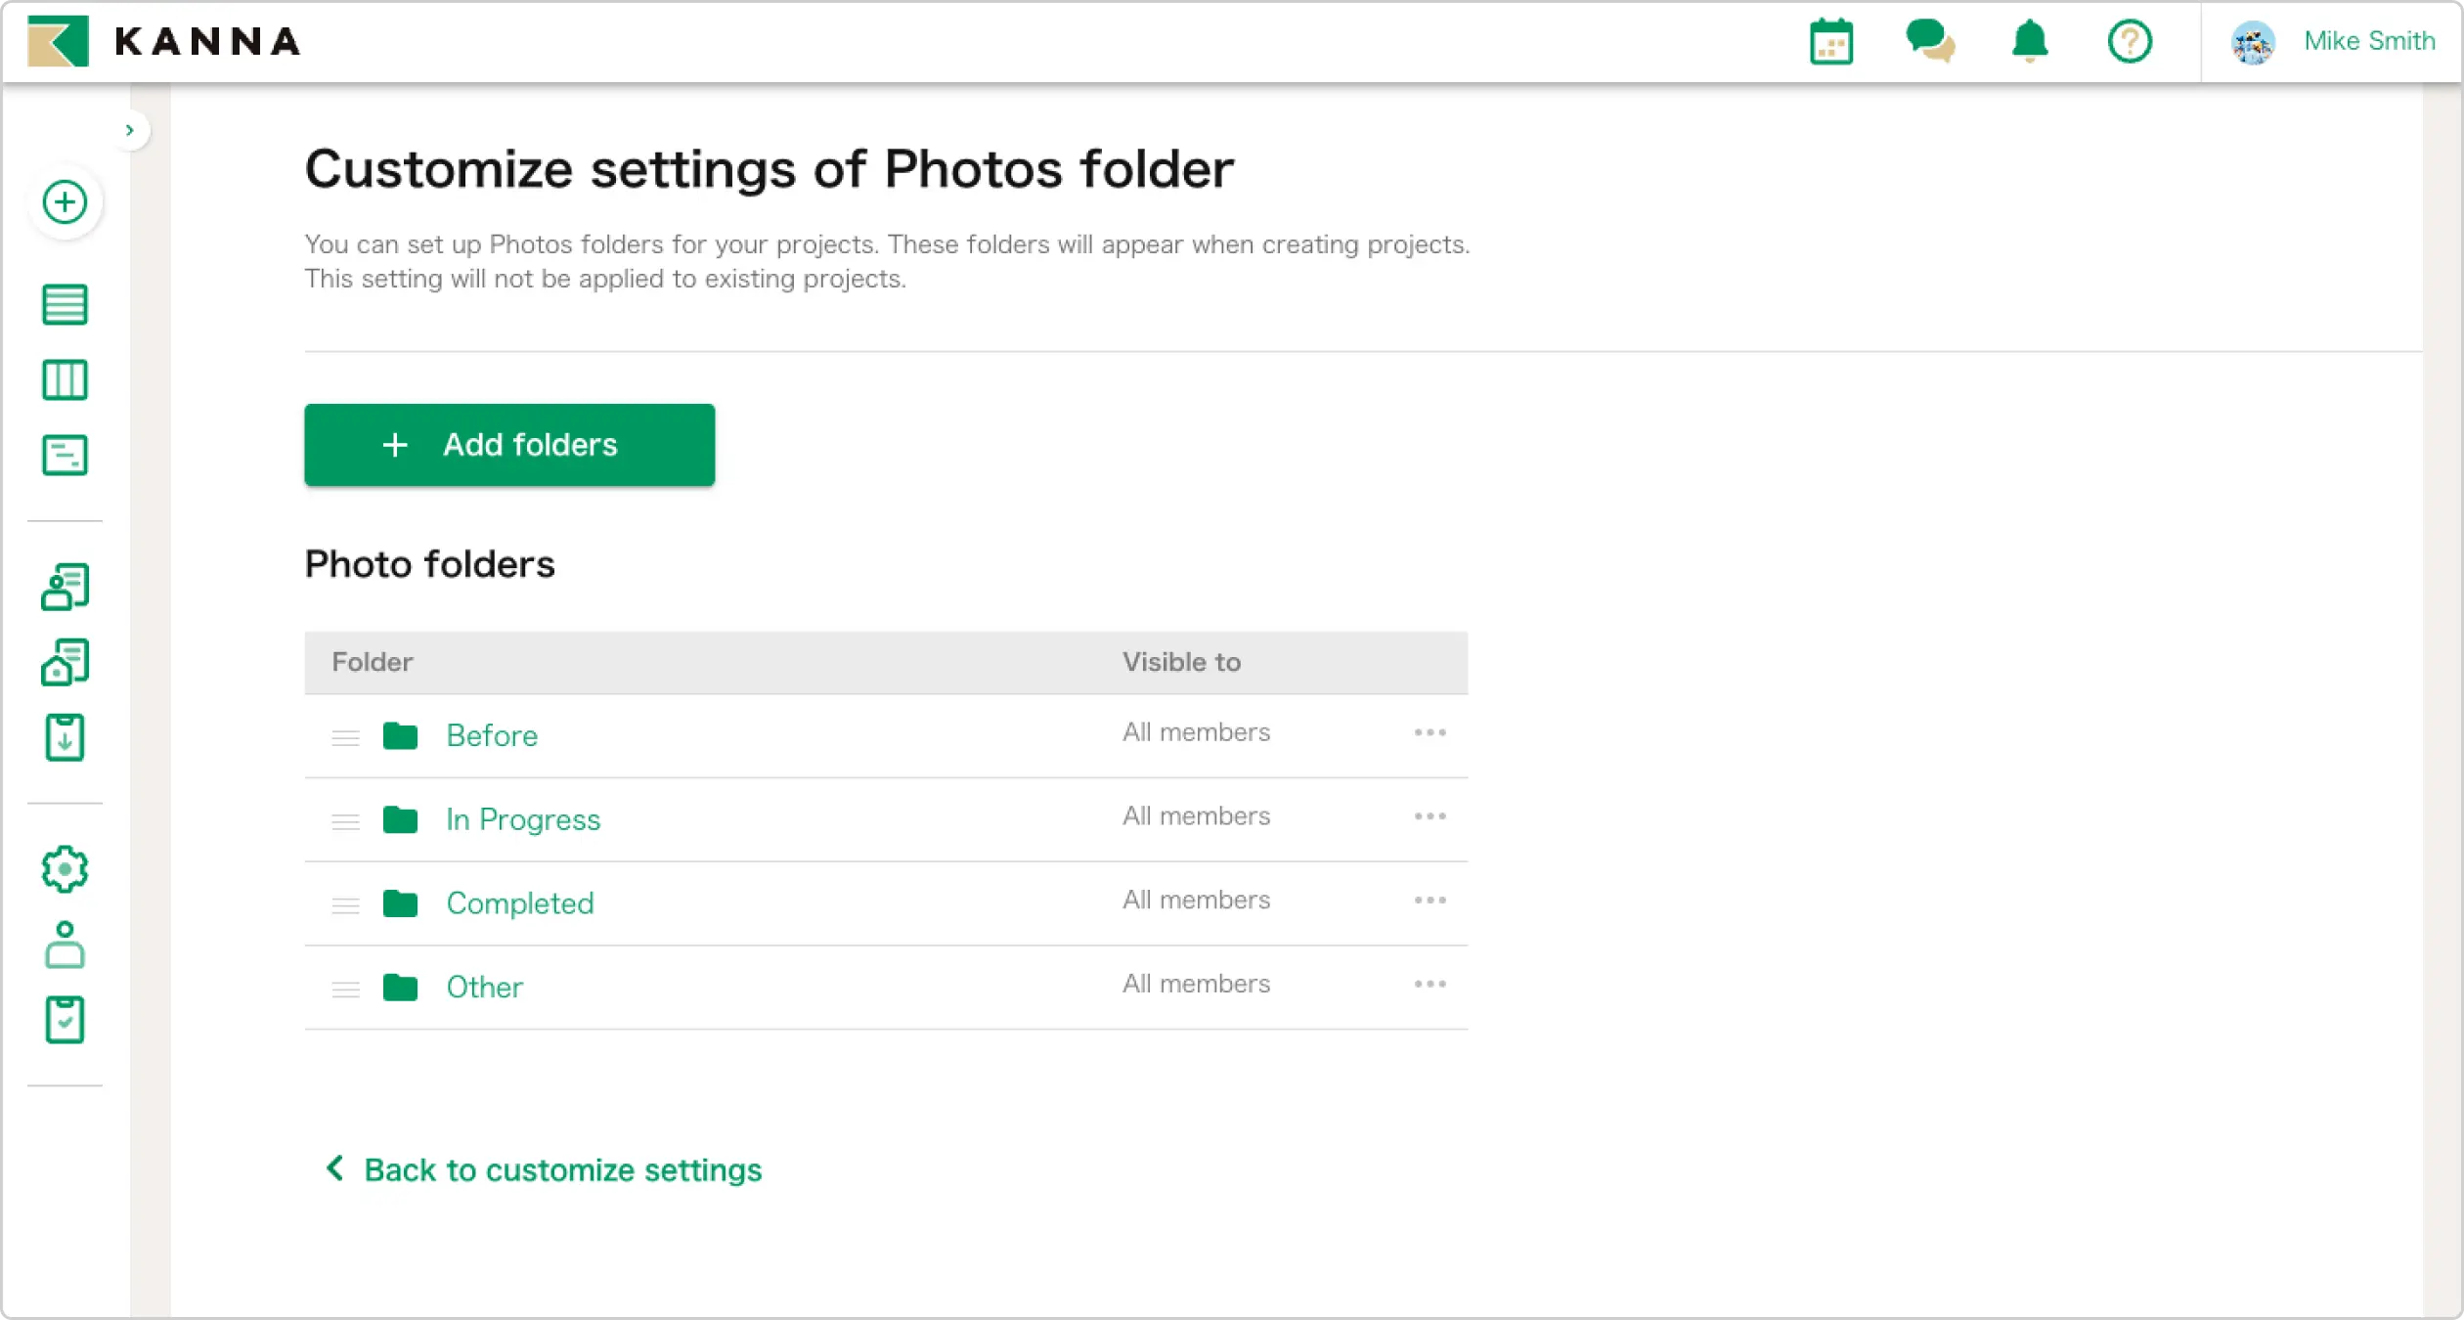Click the help question mark icon
2464x1320 pixels.
click(2129, 42)
